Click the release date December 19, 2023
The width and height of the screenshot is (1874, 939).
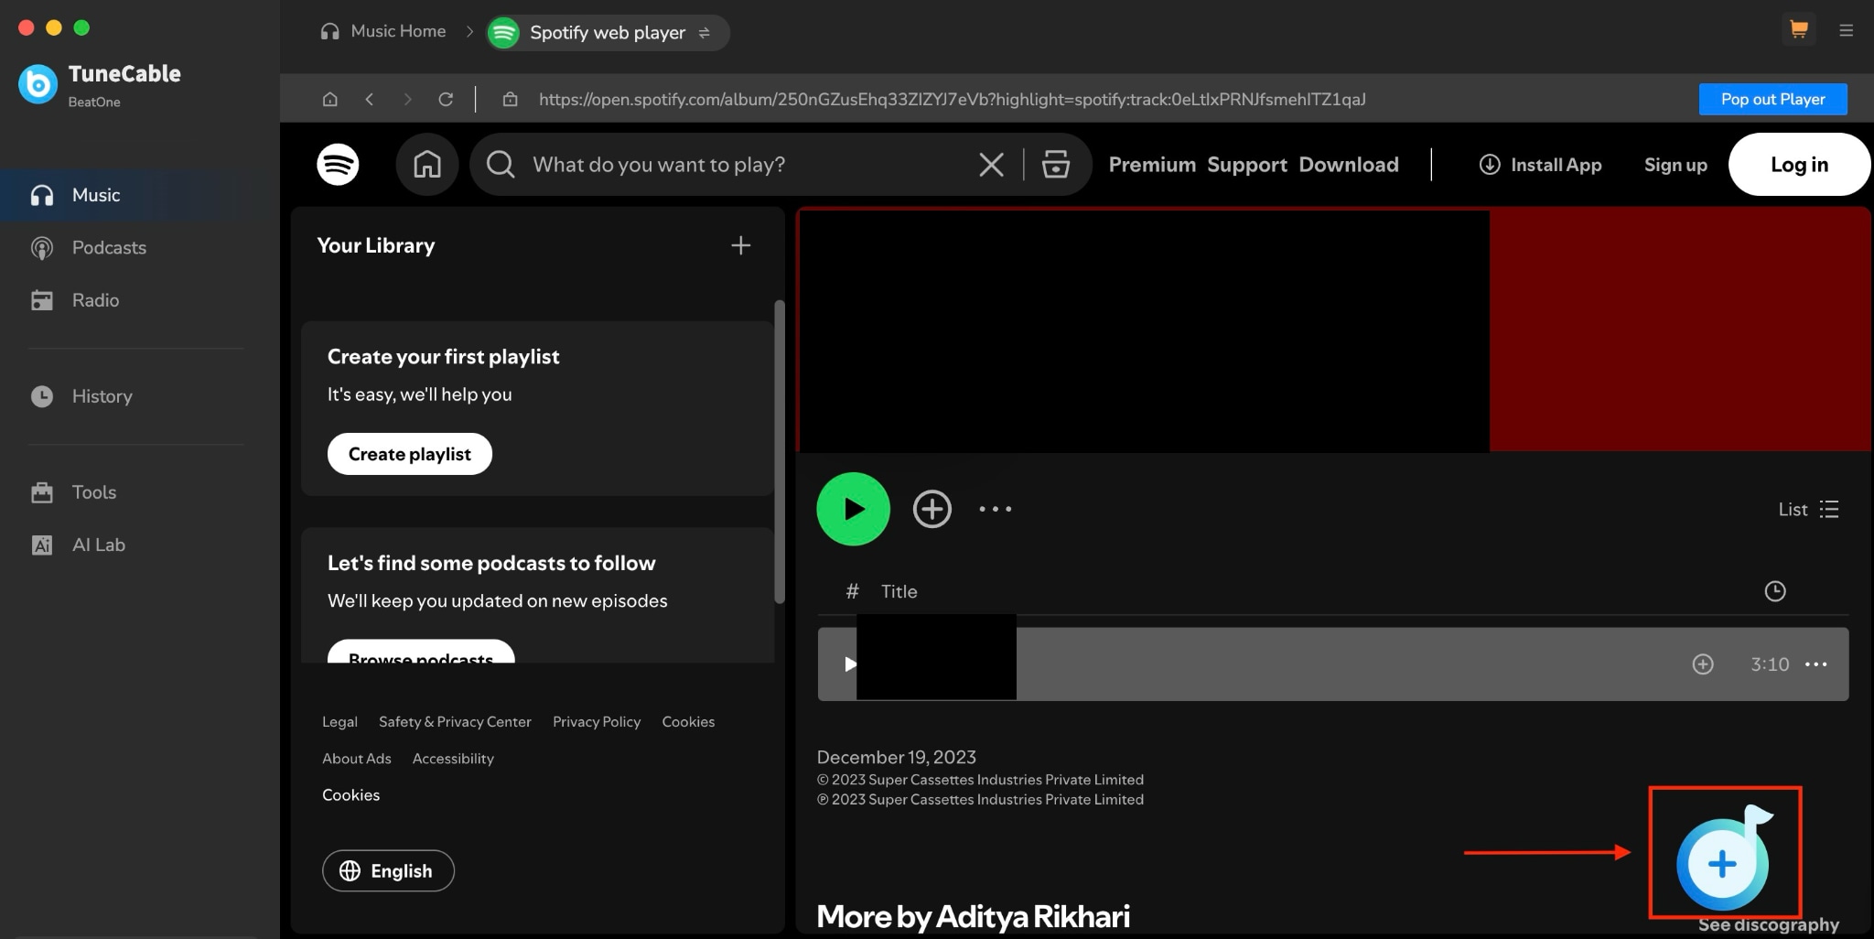pyautogui.click(x=896, y=758)
